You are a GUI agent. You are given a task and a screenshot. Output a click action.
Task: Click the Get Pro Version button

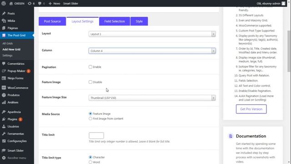coord(251,109)
